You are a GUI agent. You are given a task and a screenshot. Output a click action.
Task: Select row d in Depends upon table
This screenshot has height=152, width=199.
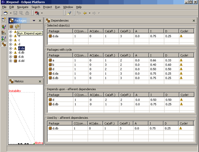[x=121, y=100]
